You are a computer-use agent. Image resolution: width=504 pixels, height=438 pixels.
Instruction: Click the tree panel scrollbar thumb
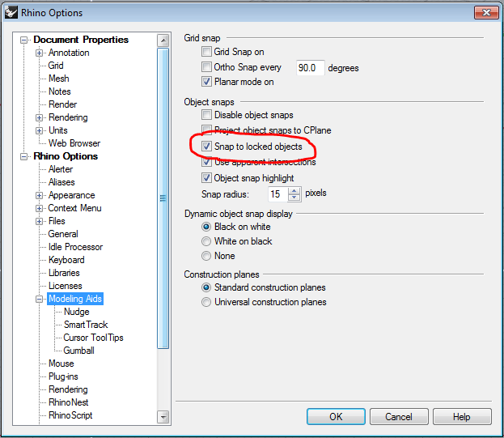[163, 198]
